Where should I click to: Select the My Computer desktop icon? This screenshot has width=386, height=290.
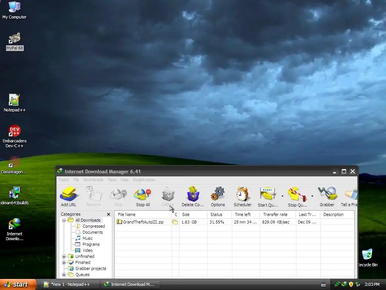pos(14,10)
